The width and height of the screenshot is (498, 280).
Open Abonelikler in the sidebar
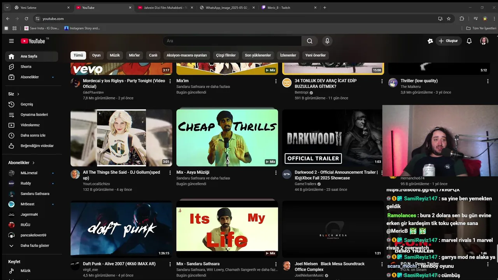coord(32,77)
